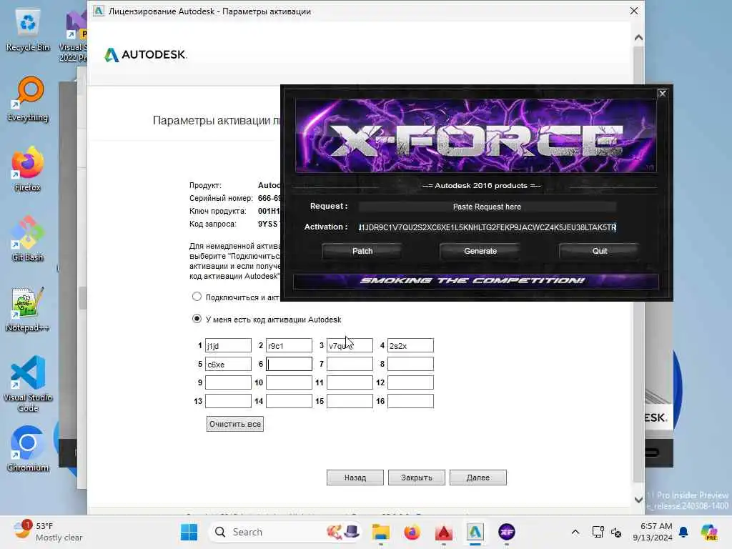Focus activation code field 9
Viewport: 732px width, 549px height.
pos(228,382)
